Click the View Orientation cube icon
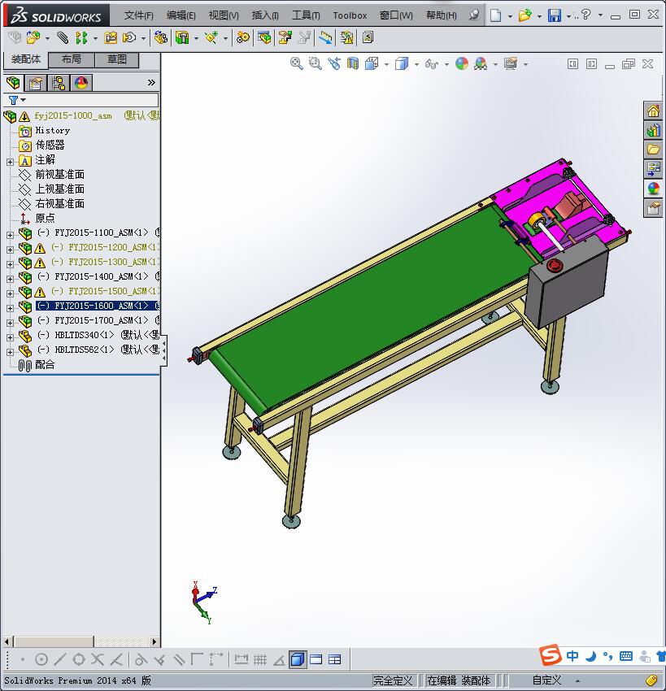This screenshot has width=666, height=691. [x=372, y=64]
